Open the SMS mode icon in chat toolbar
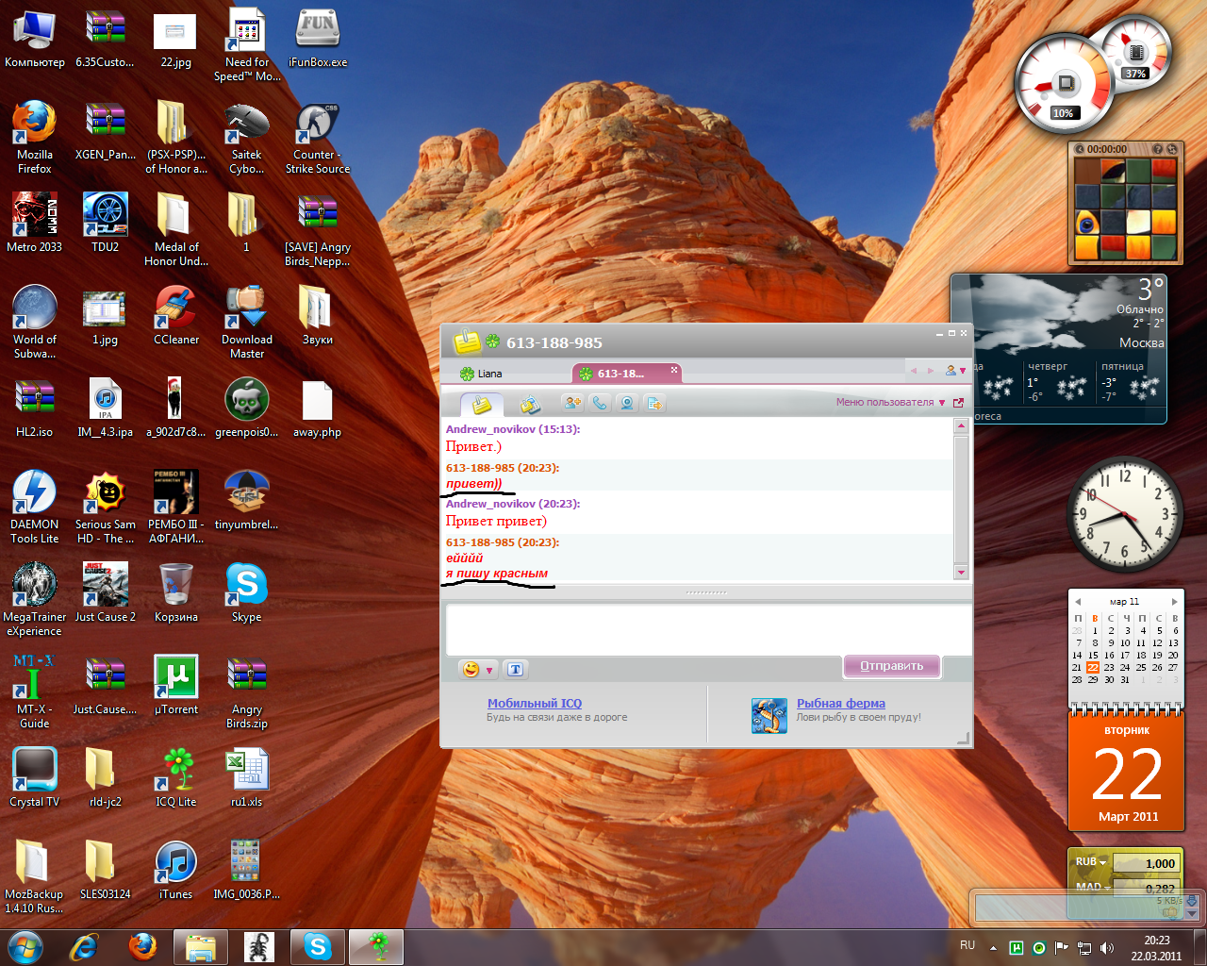This screenshot has width=1207, height=966. [x=530, y=405]
